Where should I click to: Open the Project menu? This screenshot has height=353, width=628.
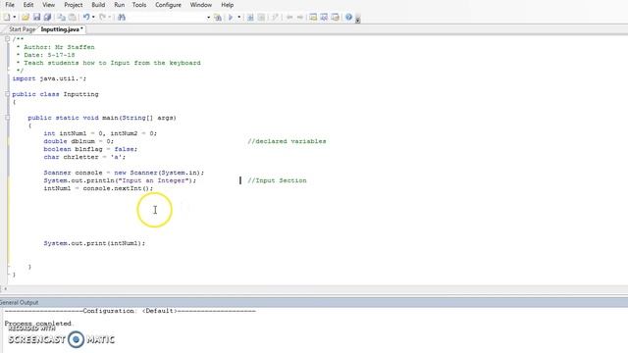click(x=74, y=5)
